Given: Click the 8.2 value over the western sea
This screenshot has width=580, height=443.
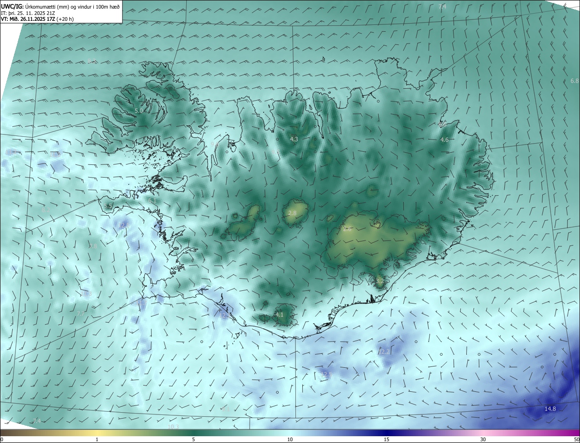Looking at the screenshot, I should (x=46, y=210).
